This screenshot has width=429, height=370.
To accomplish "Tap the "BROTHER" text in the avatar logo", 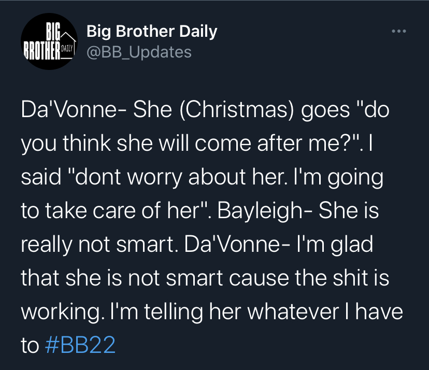I will click(42, 51).
